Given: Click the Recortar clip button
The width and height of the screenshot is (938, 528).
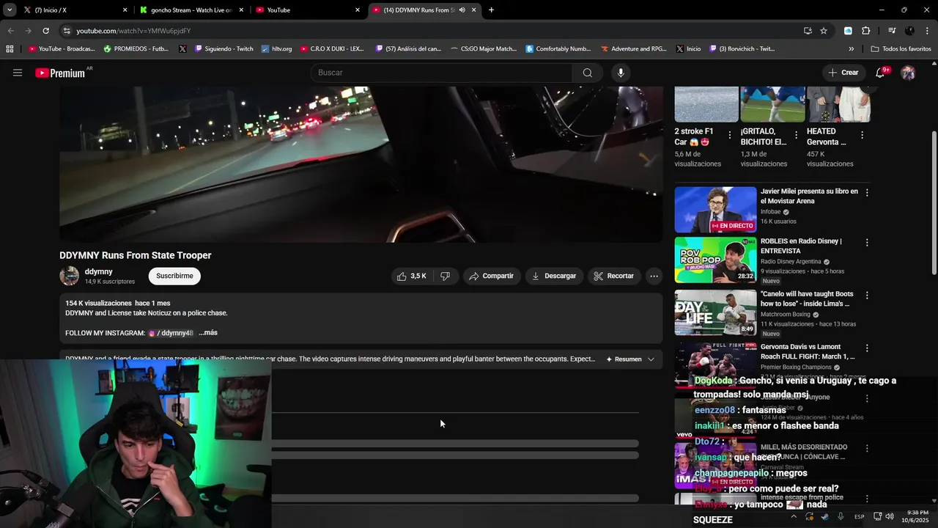Looking at the screenshot, I should coord(614,276).
